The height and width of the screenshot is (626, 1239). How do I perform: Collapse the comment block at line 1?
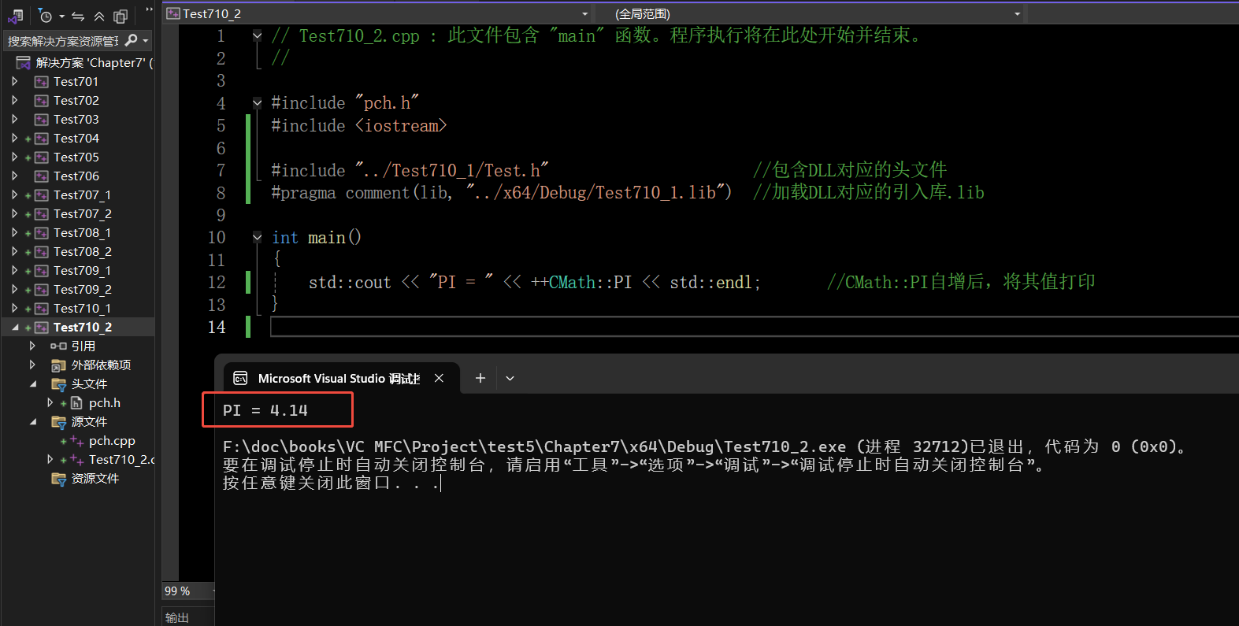(x=257, y=35)
